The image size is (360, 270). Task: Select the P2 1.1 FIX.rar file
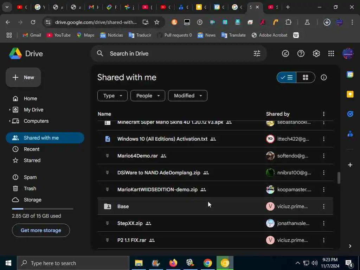tap(215, 240)
